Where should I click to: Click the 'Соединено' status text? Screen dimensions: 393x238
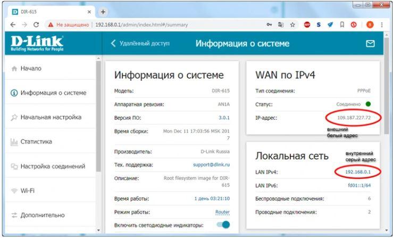pyautogui.click(x=348, y=104)
